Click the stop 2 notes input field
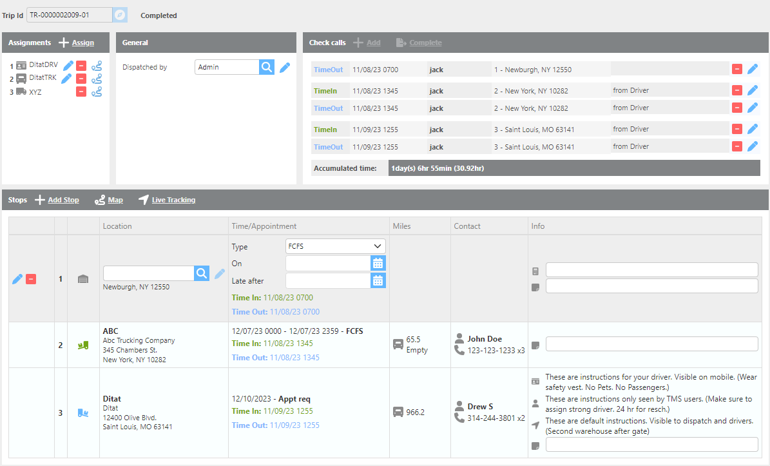This screenshot has height=466, width=770. (651, 344)
